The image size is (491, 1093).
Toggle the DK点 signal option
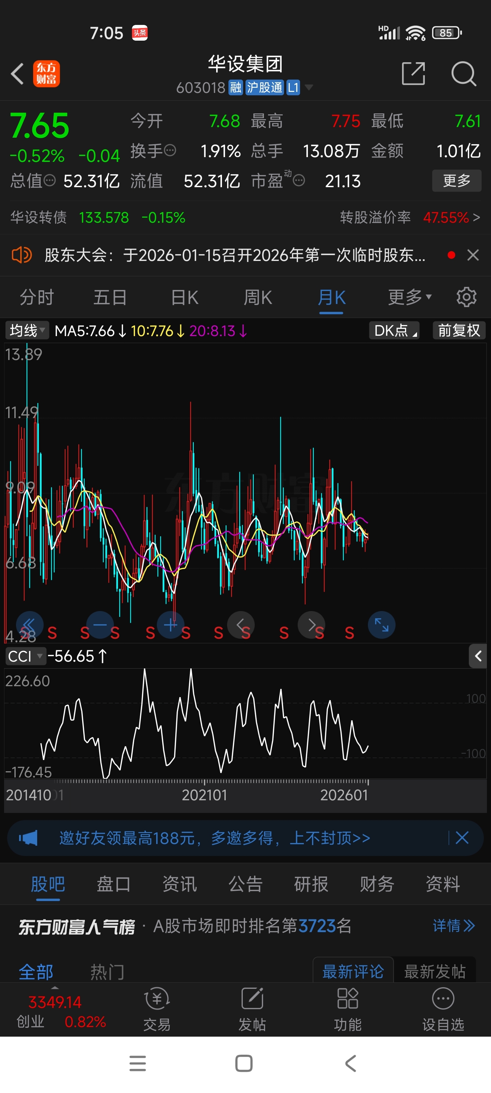(394, 330)
